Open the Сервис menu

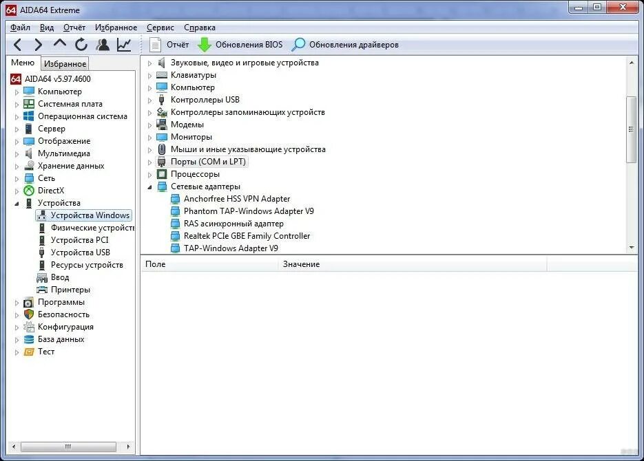coord(160,28)
